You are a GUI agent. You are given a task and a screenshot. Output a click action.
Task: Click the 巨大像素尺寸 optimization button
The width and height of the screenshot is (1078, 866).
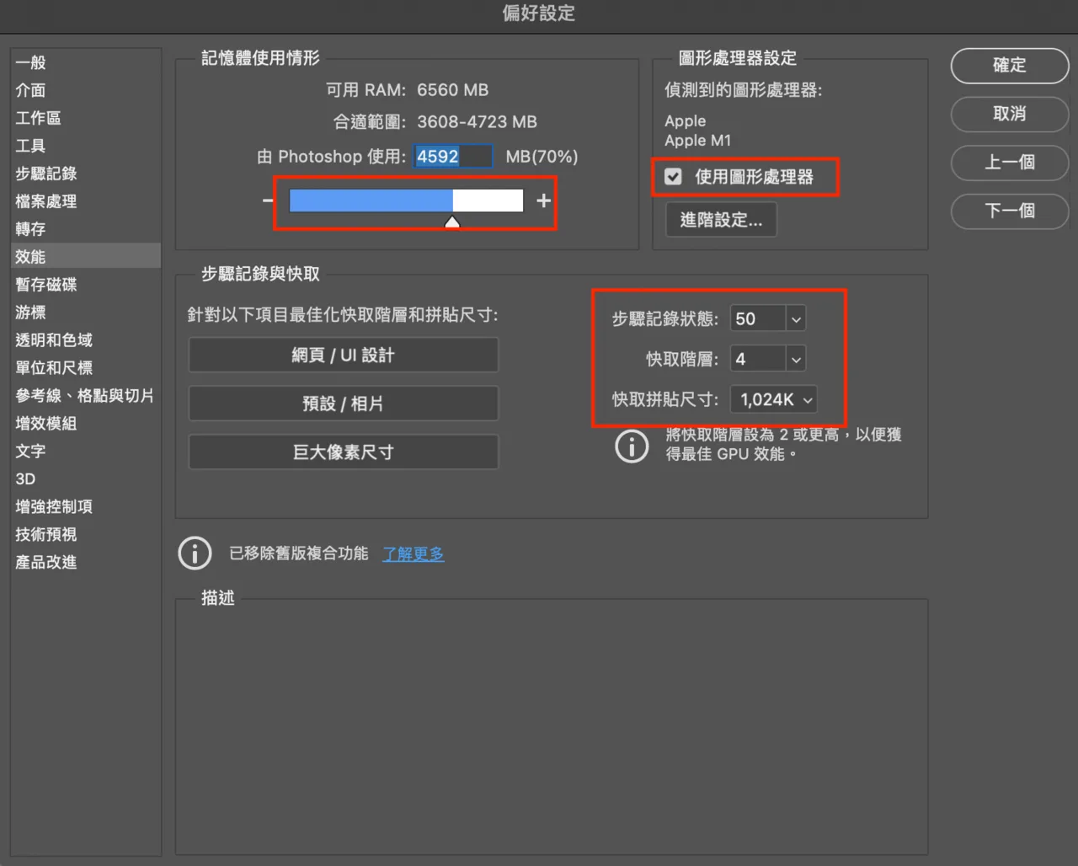pyautogui.click(x=344, y=452)
